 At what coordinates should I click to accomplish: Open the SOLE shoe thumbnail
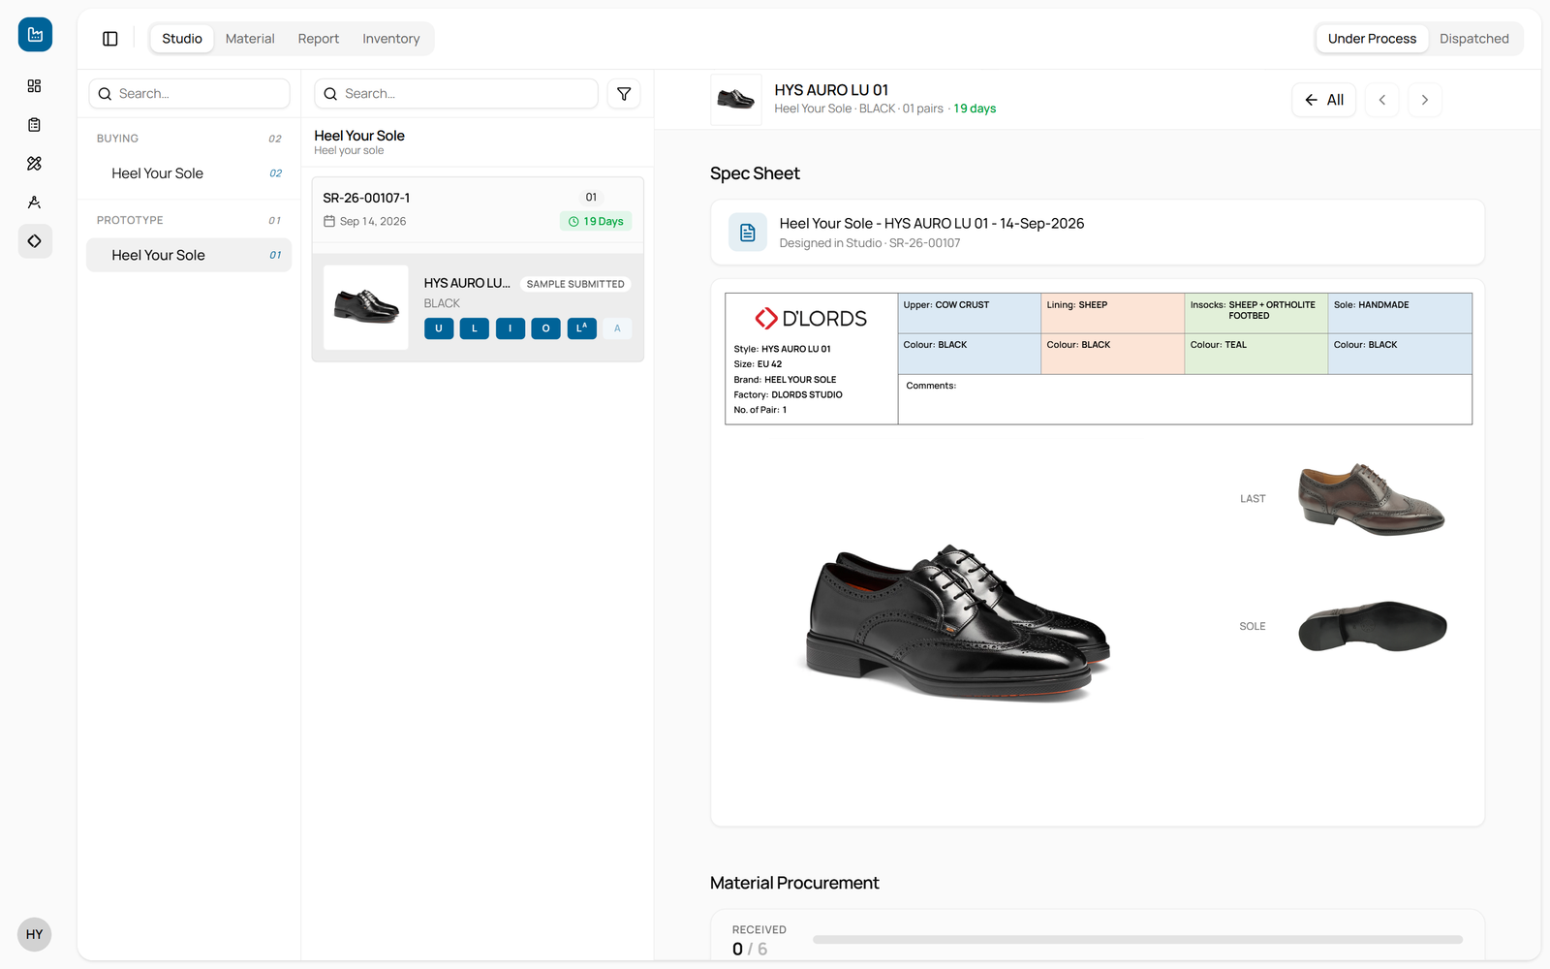pos(1372,626)
